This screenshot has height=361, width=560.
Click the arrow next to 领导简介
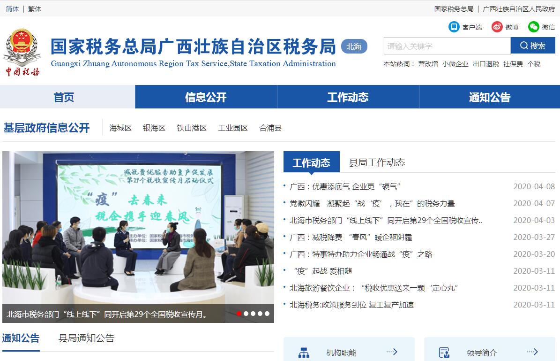point(532,352)
